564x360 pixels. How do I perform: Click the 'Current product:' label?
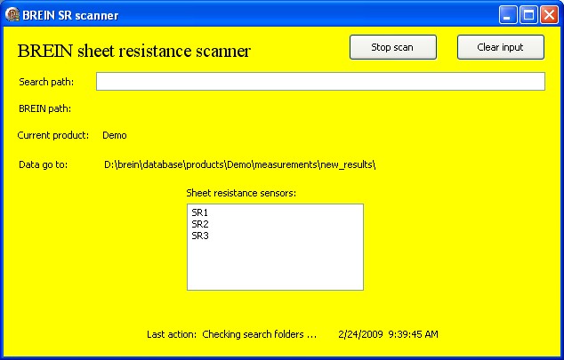pyautogui.click(x=53, y=135)
